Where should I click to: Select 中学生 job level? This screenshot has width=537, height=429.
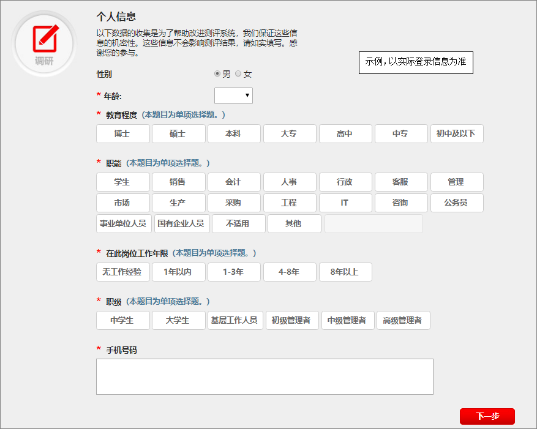123,320
